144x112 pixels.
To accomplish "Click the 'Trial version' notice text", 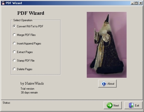I will [27, 89].
